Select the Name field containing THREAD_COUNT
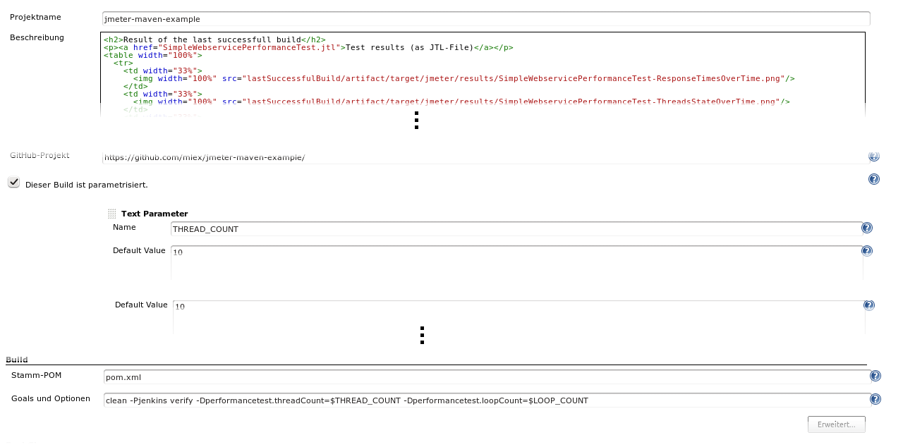The image size is (903, 447). click(515, 229)
